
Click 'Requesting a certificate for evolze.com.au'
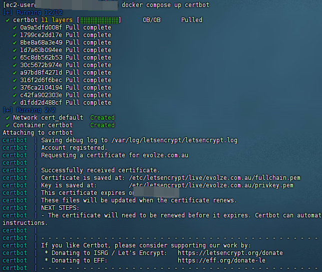[x=115, y=155]
